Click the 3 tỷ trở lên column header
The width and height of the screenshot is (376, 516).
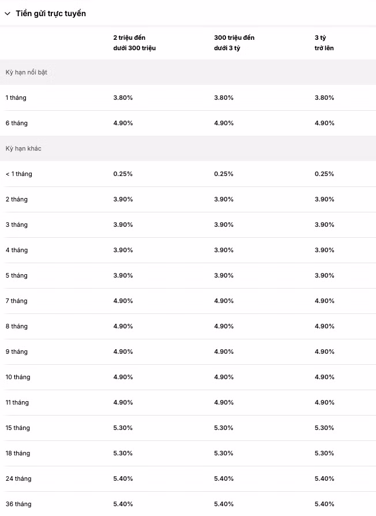[x=324, y=43]
